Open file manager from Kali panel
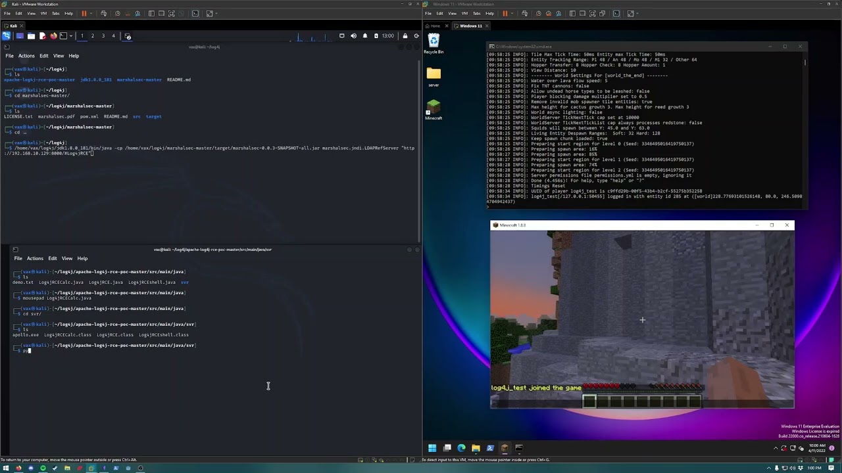This screenshot has height=473, width=842. tap(32, 36)
